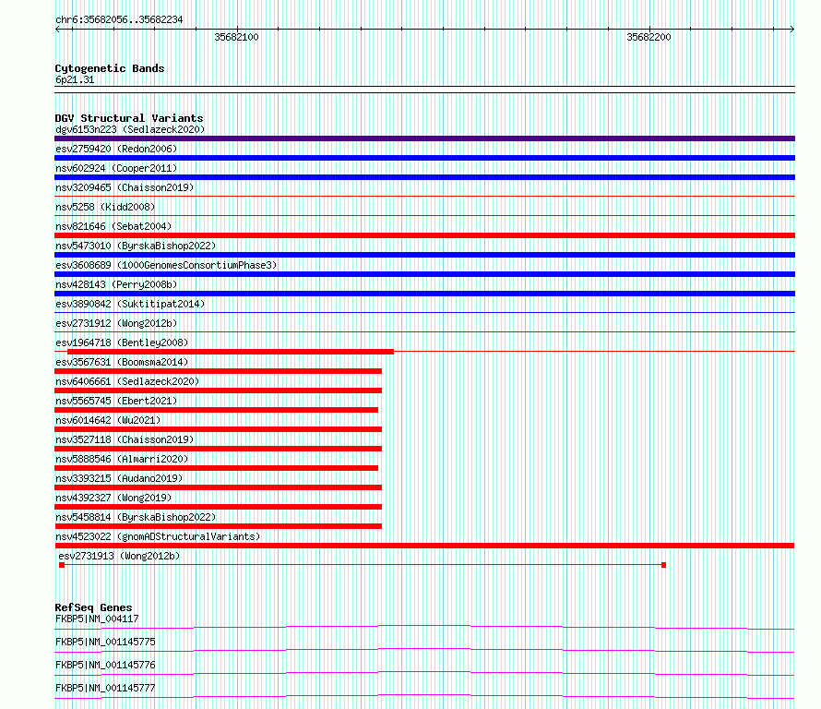This screenshot has width=821, height=709.
Task: Open variant nsv4392327 (Wong2019)
Action: (113, 498)
